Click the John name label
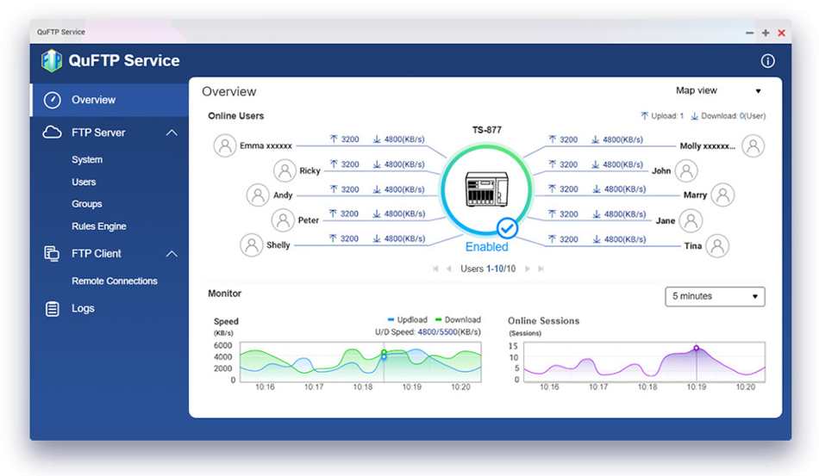Viewport: 819px width, 476px height. tap(660, 170)
